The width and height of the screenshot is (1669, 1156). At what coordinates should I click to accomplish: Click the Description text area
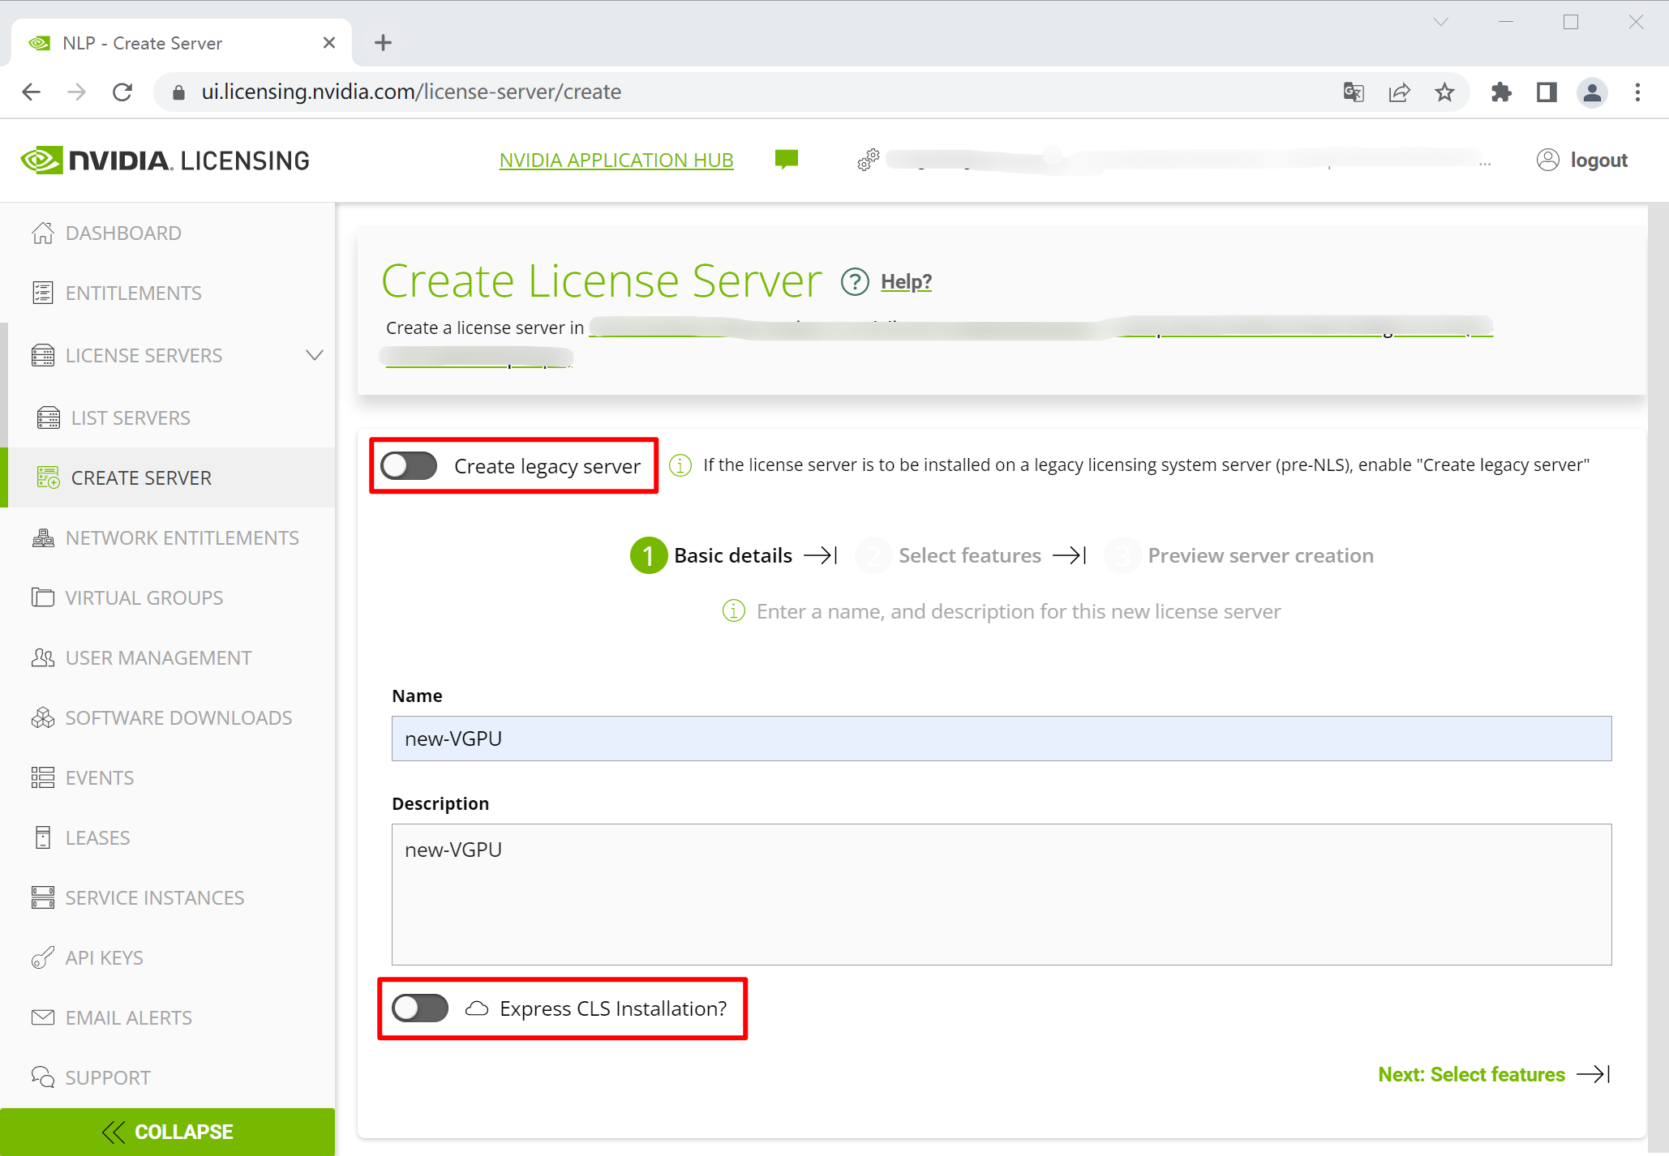1002,895
